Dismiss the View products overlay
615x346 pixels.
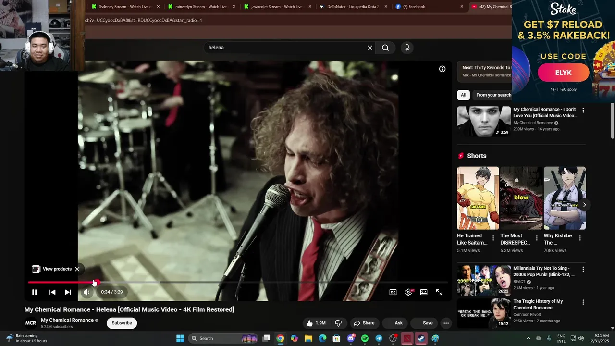77,269
